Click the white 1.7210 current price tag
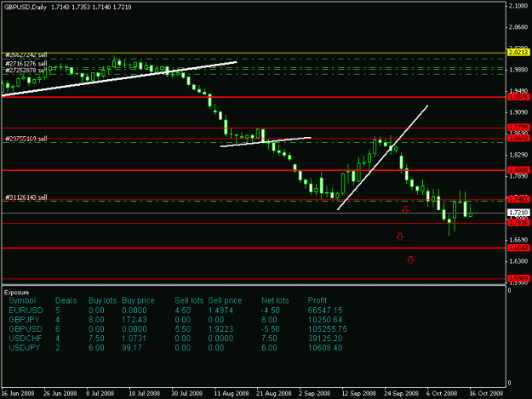The image size is (532, 399). (518, 213)
